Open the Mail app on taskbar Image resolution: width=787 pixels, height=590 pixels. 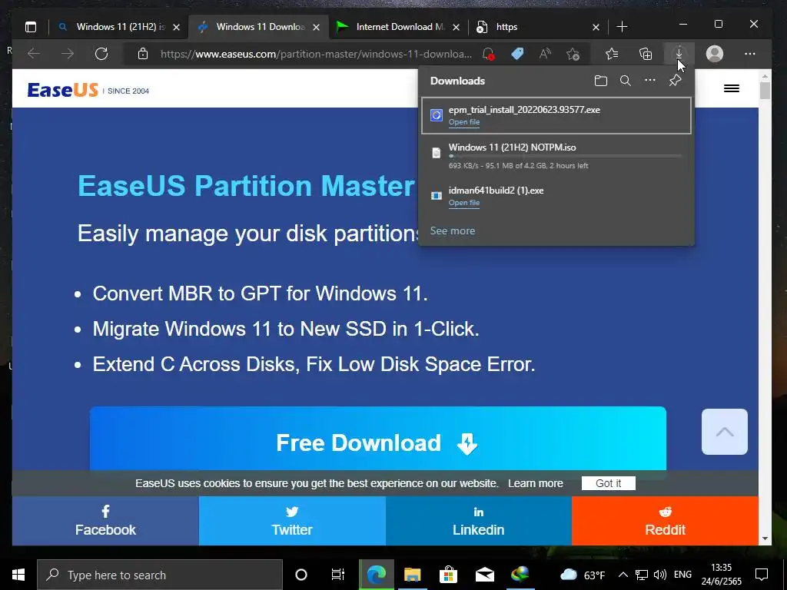(x=484, y=575)
